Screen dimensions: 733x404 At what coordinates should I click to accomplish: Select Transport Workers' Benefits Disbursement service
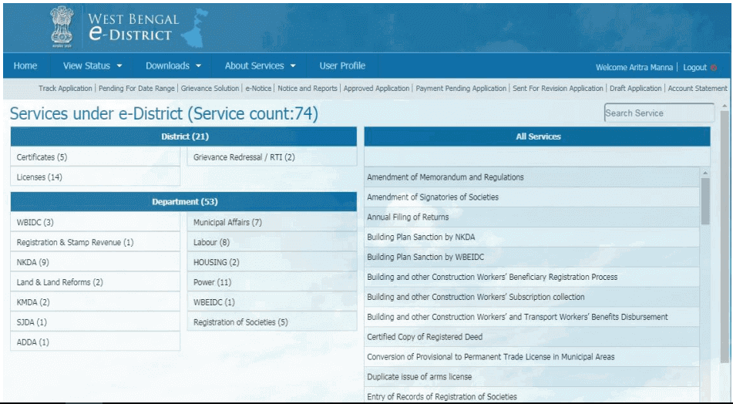point(532,317)
